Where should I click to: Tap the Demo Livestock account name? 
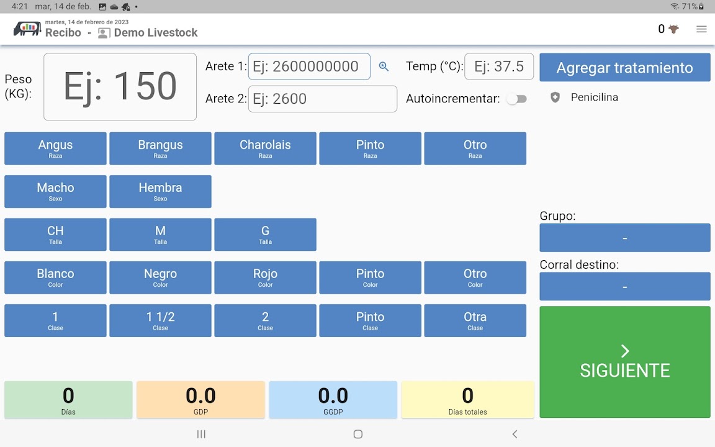(x=155, y=33)
